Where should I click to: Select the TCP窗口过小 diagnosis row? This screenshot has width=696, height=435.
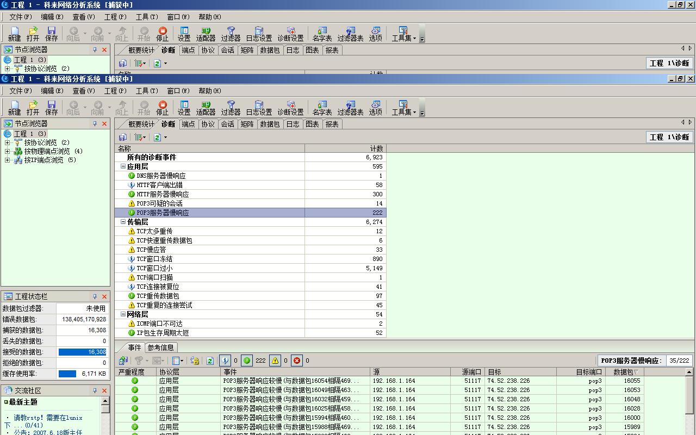click(x=154, y=268)
